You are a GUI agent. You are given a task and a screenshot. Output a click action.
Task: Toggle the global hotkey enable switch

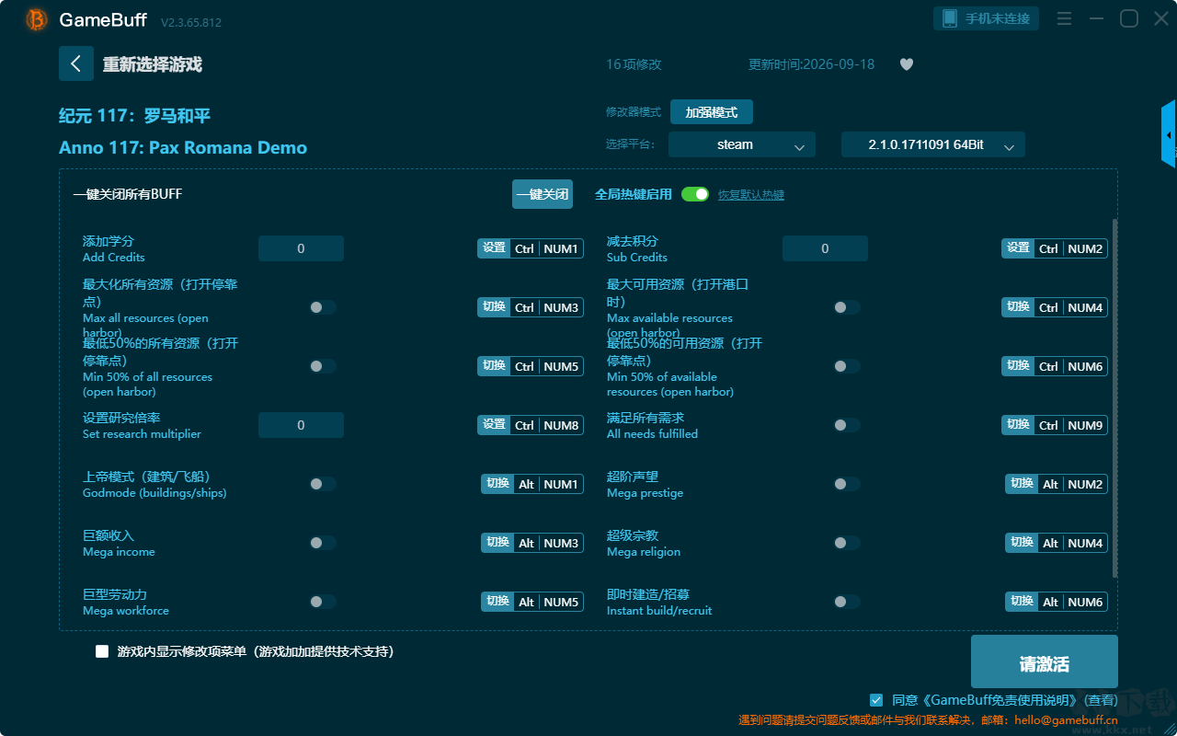(x=695, y=194)
